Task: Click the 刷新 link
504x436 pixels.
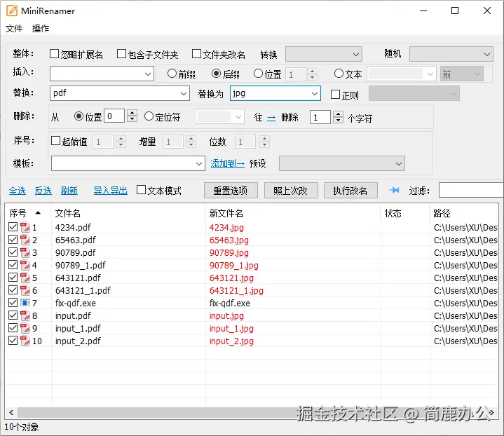Action: tap(69, 191)
